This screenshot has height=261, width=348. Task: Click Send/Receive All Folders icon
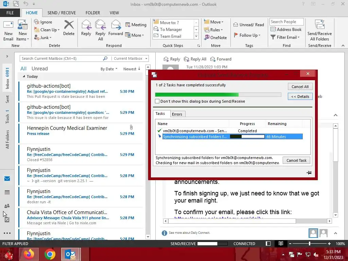click(x=319, y=24)
